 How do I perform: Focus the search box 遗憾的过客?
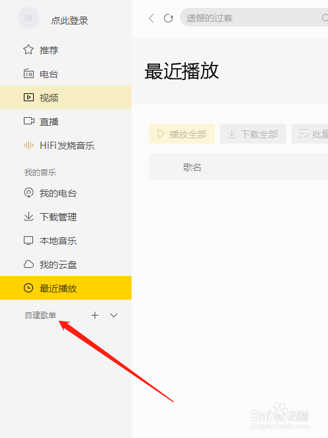[254, 18]
